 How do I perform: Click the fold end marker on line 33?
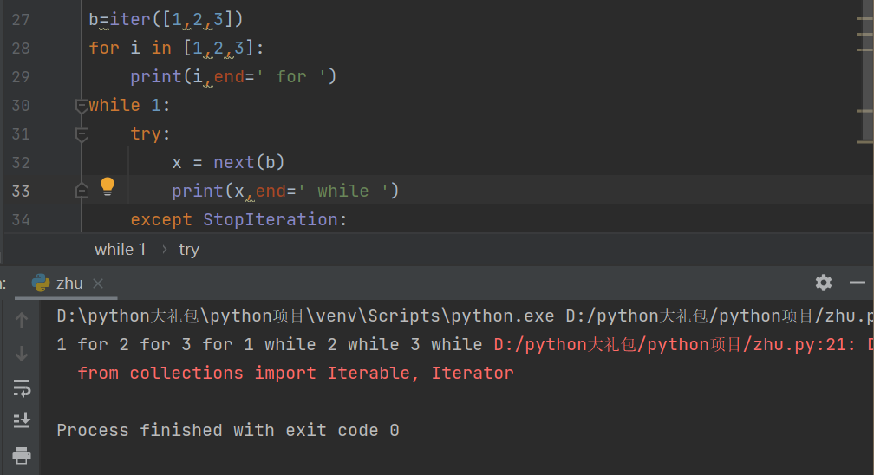click(x=82, y=191)
